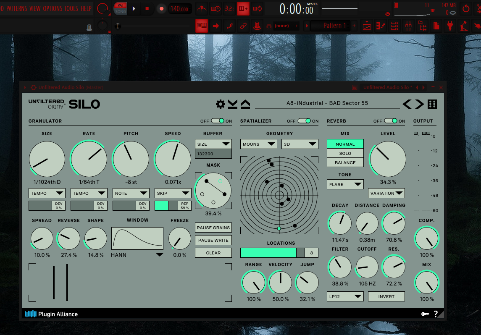Screen dimensions: 481x335
Task: Open the HELP menu
Action: pos(86,8)
